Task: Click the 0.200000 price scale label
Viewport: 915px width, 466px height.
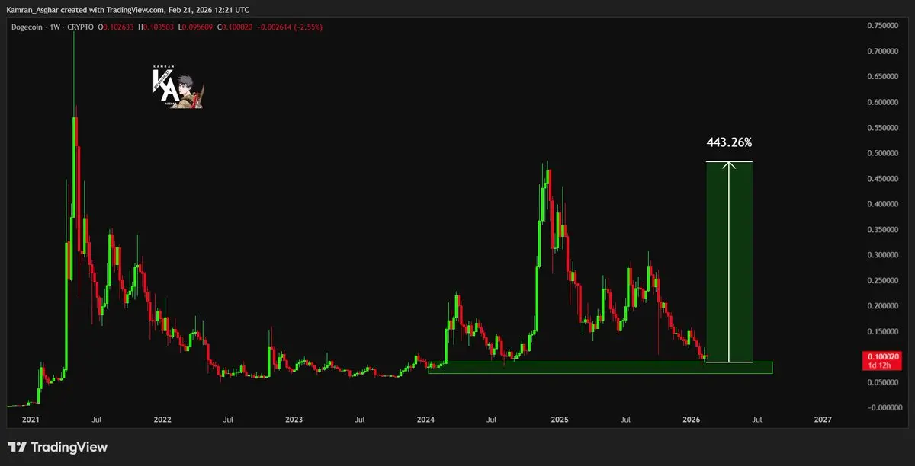Action: tap(883, 306)
